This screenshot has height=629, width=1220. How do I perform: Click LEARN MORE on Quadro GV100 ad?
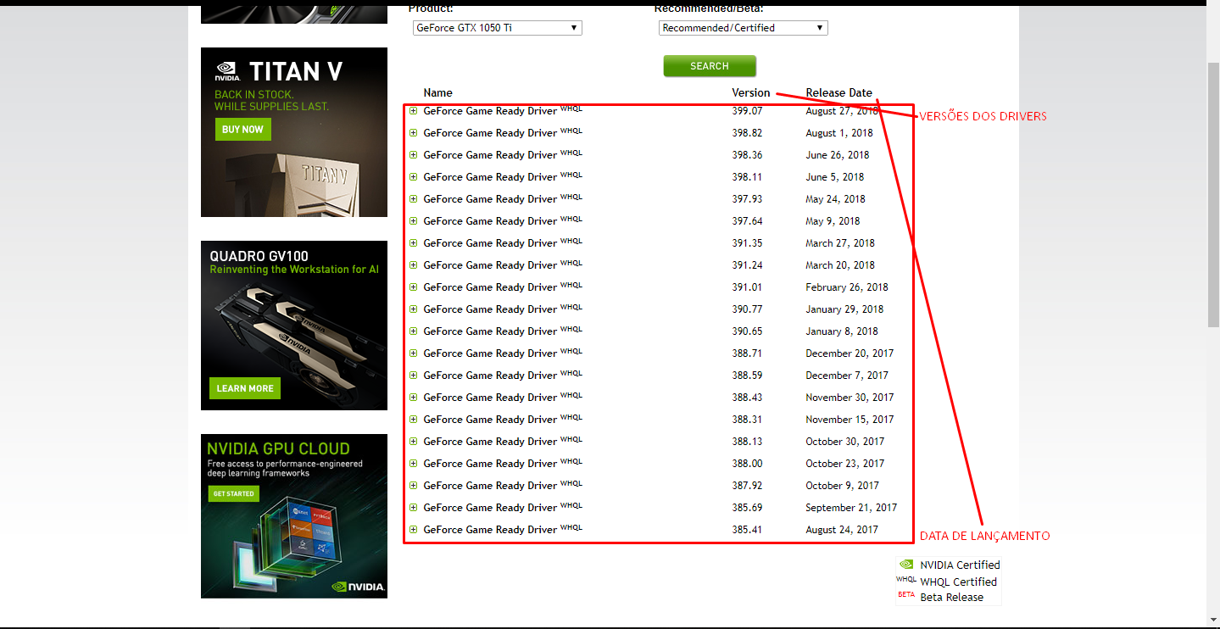coord(245,388)
